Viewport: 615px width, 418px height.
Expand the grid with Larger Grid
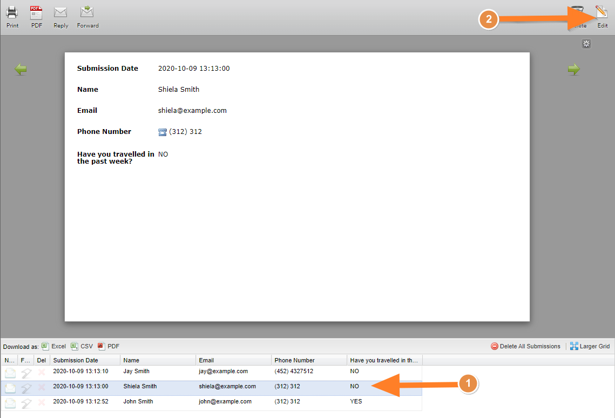(x=590, y=346)
